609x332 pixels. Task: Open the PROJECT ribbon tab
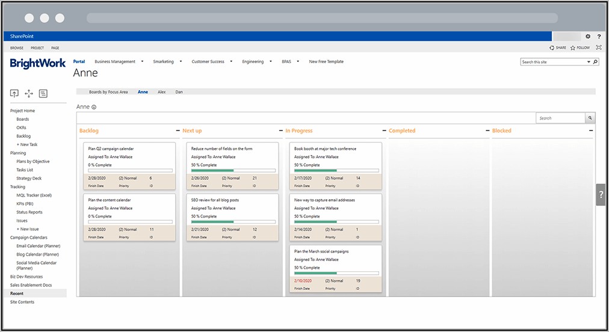coord(37,48)
